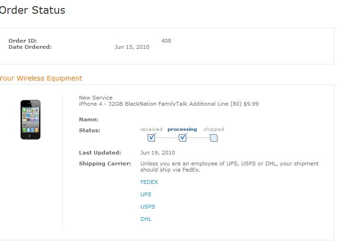Viewport: 339px width, 246px height.
Task: Click the New Service text line
Action: tap(96, 98)
